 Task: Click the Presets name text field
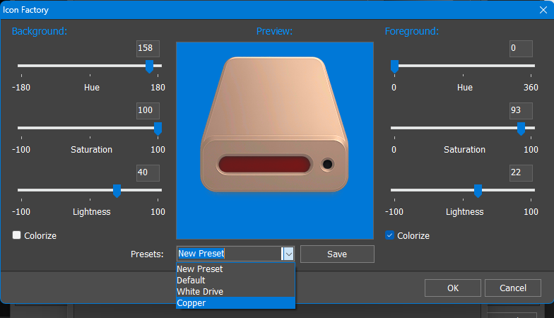[228, 254]
